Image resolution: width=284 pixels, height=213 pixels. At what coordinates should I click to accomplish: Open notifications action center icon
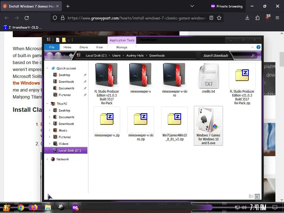tap(275, 207)
